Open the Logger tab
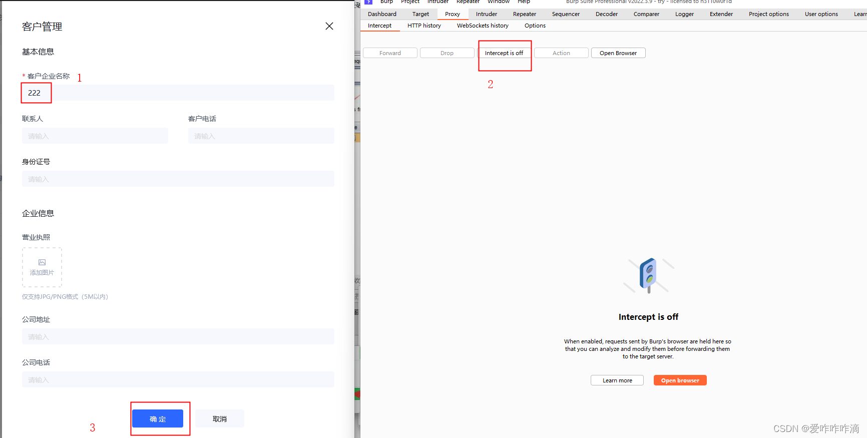Screen dimensions: 867x438 [684, 14]
